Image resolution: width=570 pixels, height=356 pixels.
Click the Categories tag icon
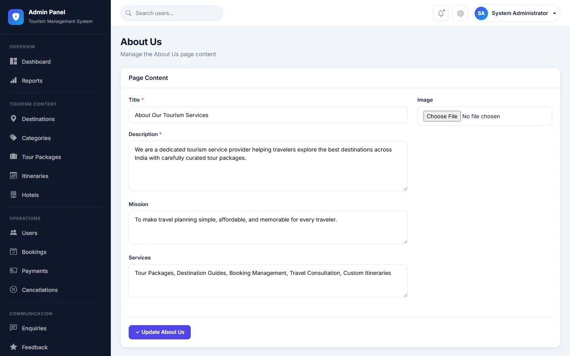[13, 138]
